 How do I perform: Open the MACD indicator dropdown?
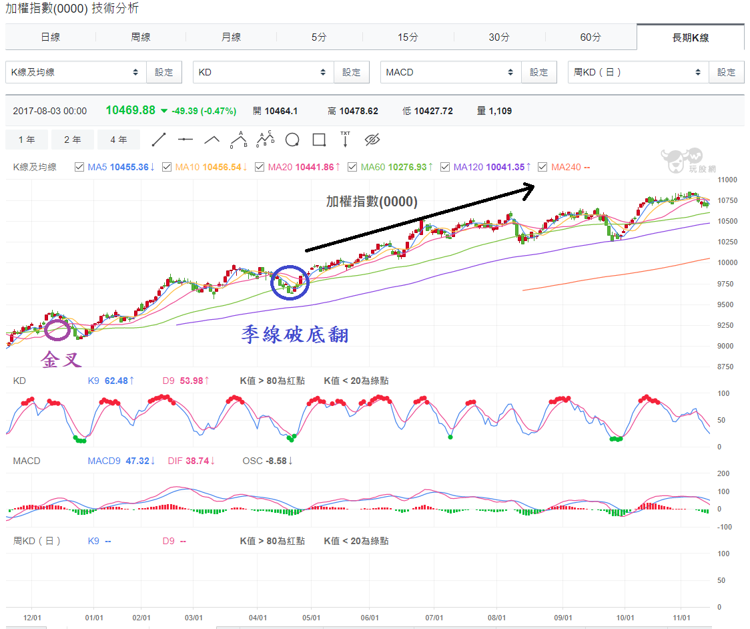(x=450, y=72)
